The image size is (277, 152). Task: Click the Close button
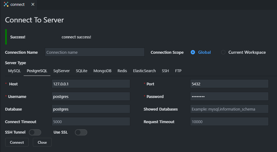(x=42, y=142)
